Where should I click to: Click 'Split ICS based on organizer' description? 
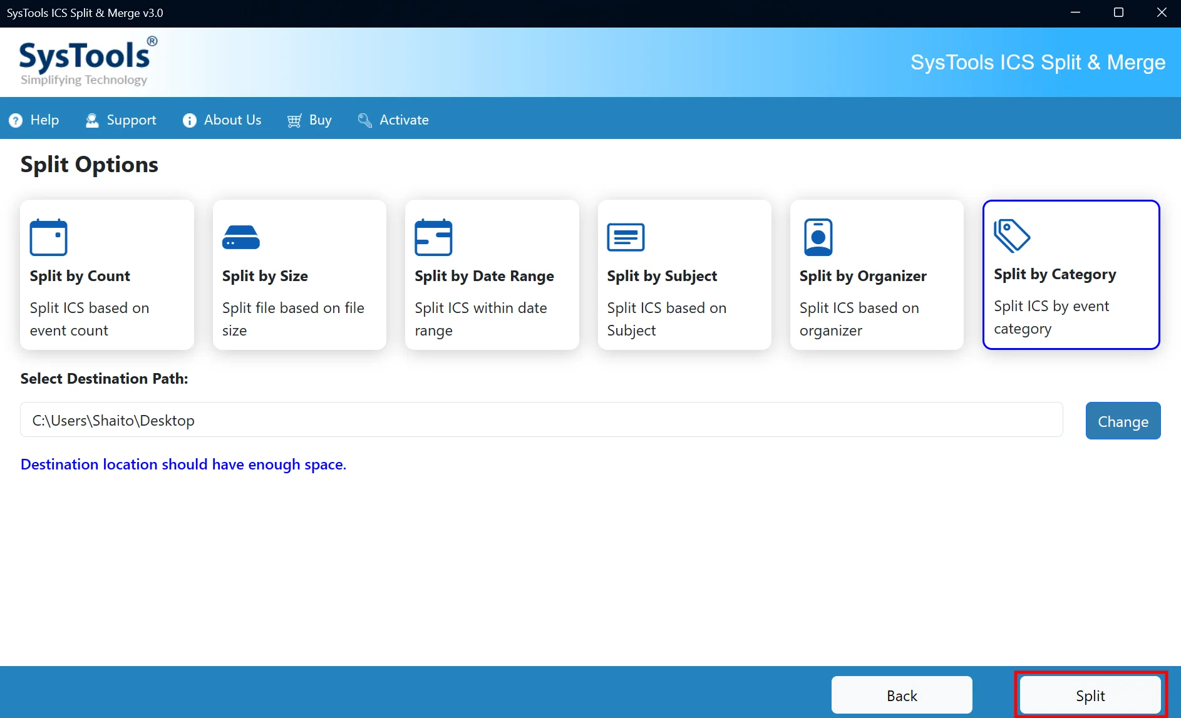click(x=859, y=319)
